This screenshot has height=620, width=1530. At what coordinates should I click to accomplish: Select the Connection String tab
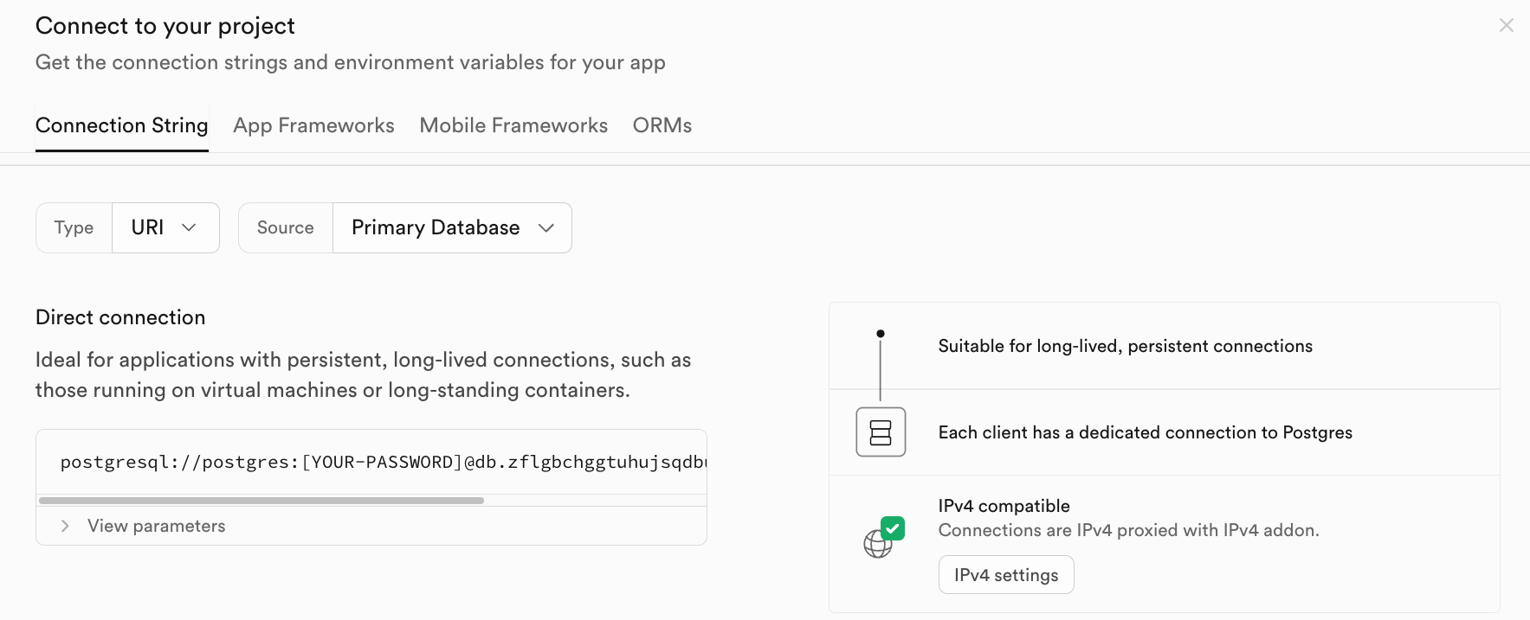(122, 126)
